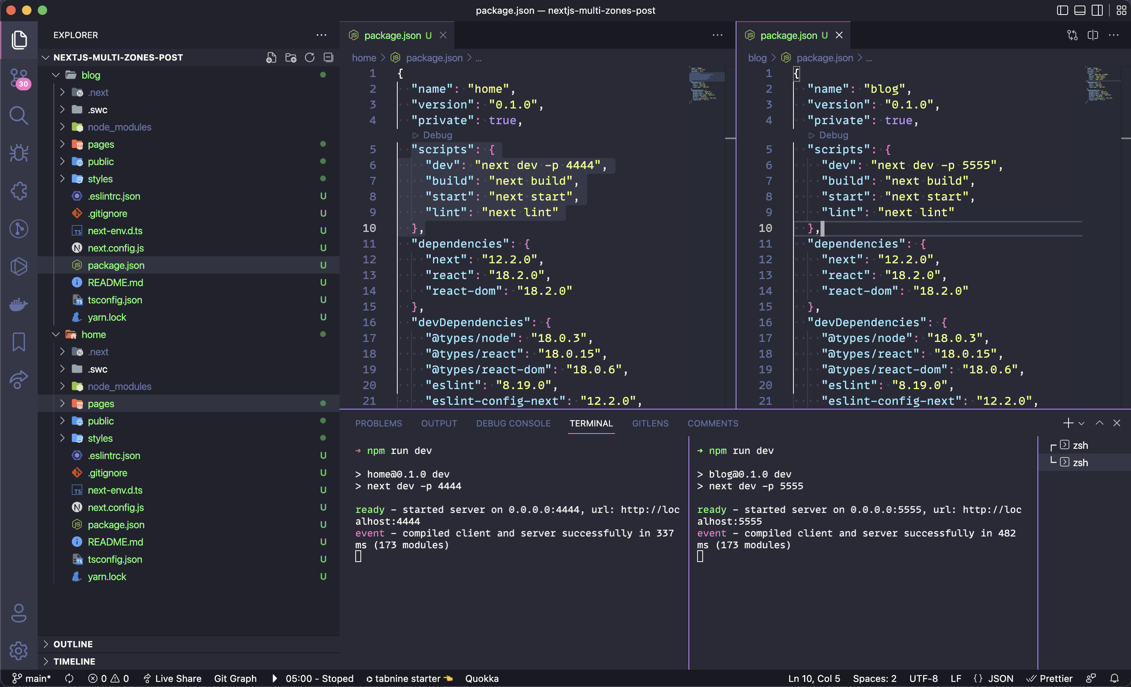The image size is (1131, 687).
Task: Open the Accounts menu
Action: pos(19,613)
